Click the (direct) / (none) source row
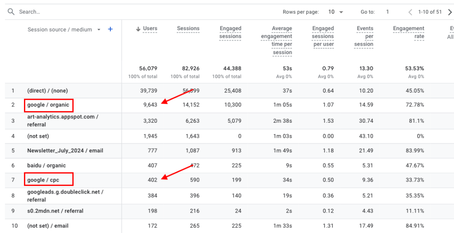454x233 pixels. [x=47, y=90]
